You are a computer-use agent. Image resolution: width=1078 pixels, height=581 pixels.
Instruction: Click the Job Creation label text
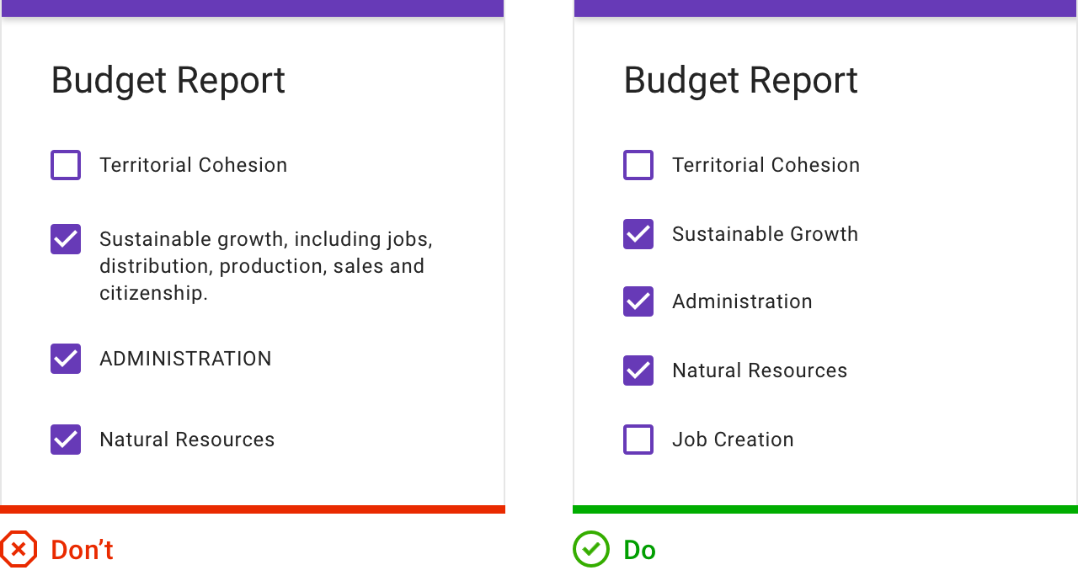tap(733, 440)
